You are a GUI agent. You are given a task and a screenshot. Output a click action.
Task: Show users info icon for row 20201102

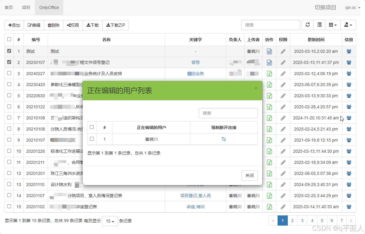[x=349, y=207]
